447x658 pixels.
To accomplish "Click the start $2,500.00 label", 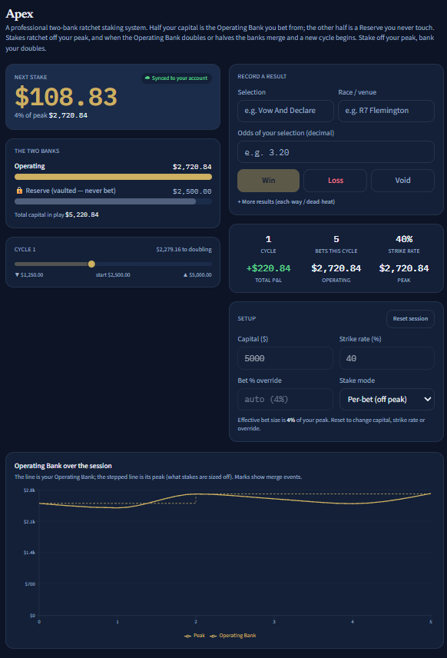I will click(113, 275).
